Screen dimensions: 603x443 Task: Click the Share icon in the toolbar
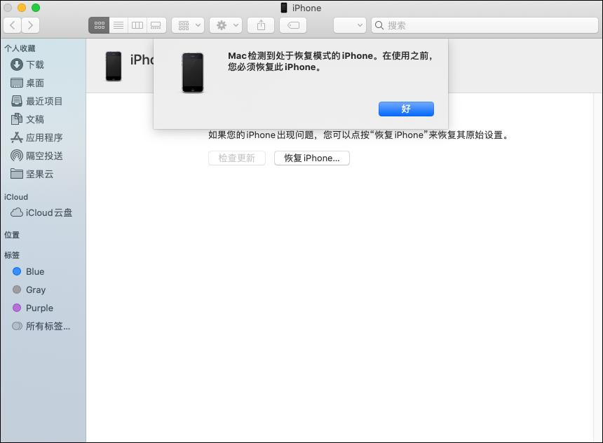click(x=260, y=25)
